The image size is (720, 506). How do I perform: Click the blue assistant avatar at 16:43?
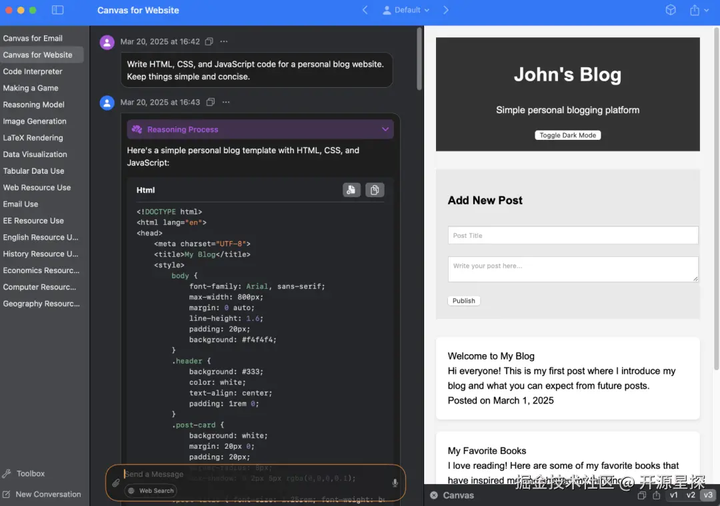tap(107, 103)
